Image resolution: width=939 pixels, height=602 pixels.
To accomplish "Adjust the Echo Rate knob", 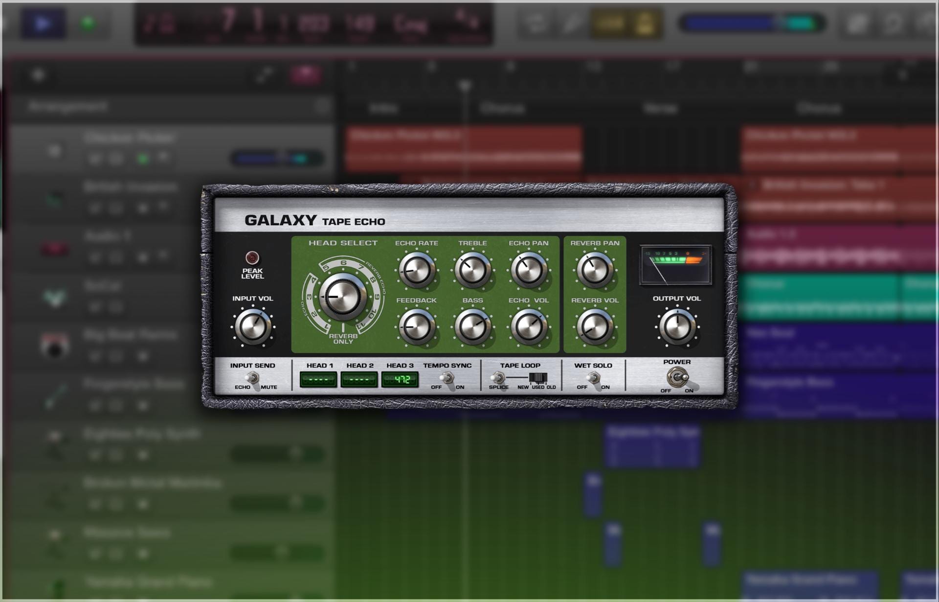I will click(x=416, y=270).
